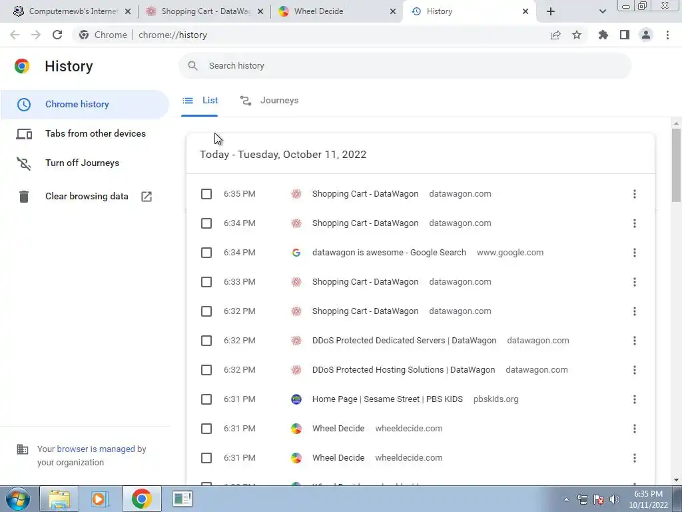
Task: Click the volume speaker tray icon
Action: (615, 499)
